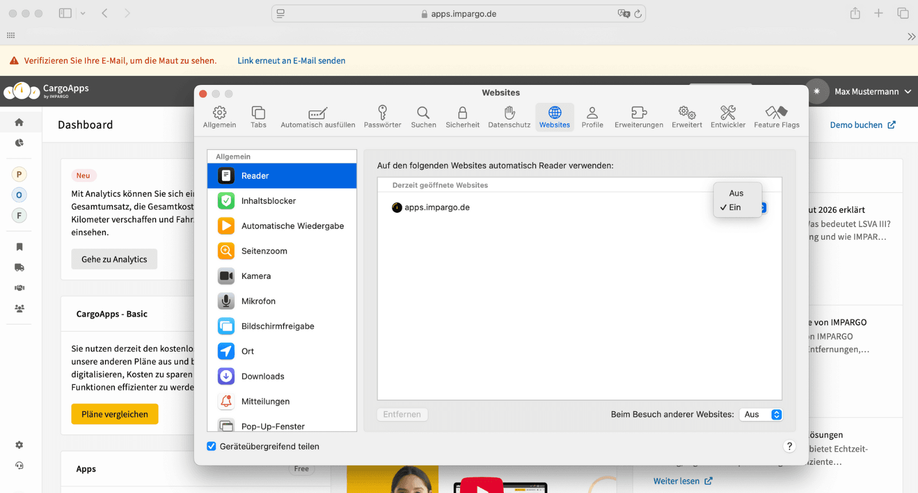Viewport: 918px width, 493px height.
Task: Open Demo buchen link
Action: click(862, 125)
